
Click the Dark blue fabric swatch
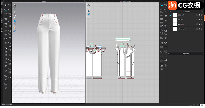click(x=175, y=20)
